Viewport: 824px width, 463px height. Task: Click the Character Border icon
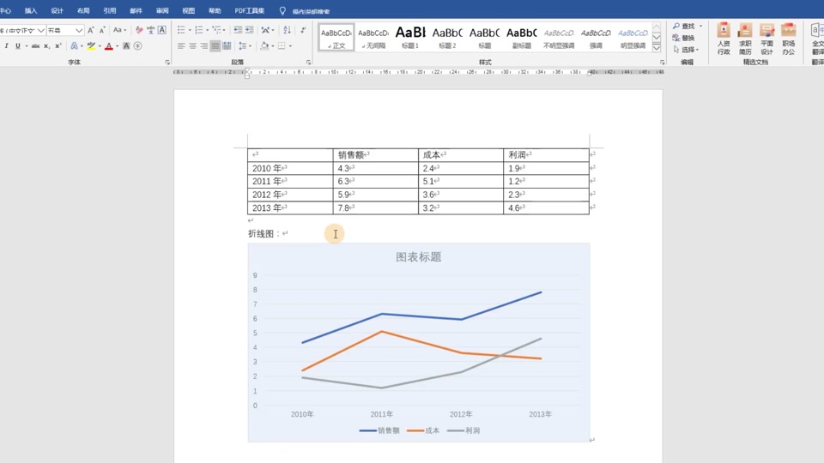point(162,31)
